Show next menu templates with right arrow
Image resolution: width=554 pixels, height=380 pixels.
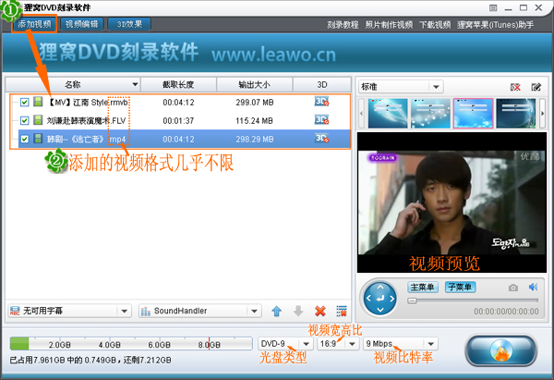coord(543,113)
